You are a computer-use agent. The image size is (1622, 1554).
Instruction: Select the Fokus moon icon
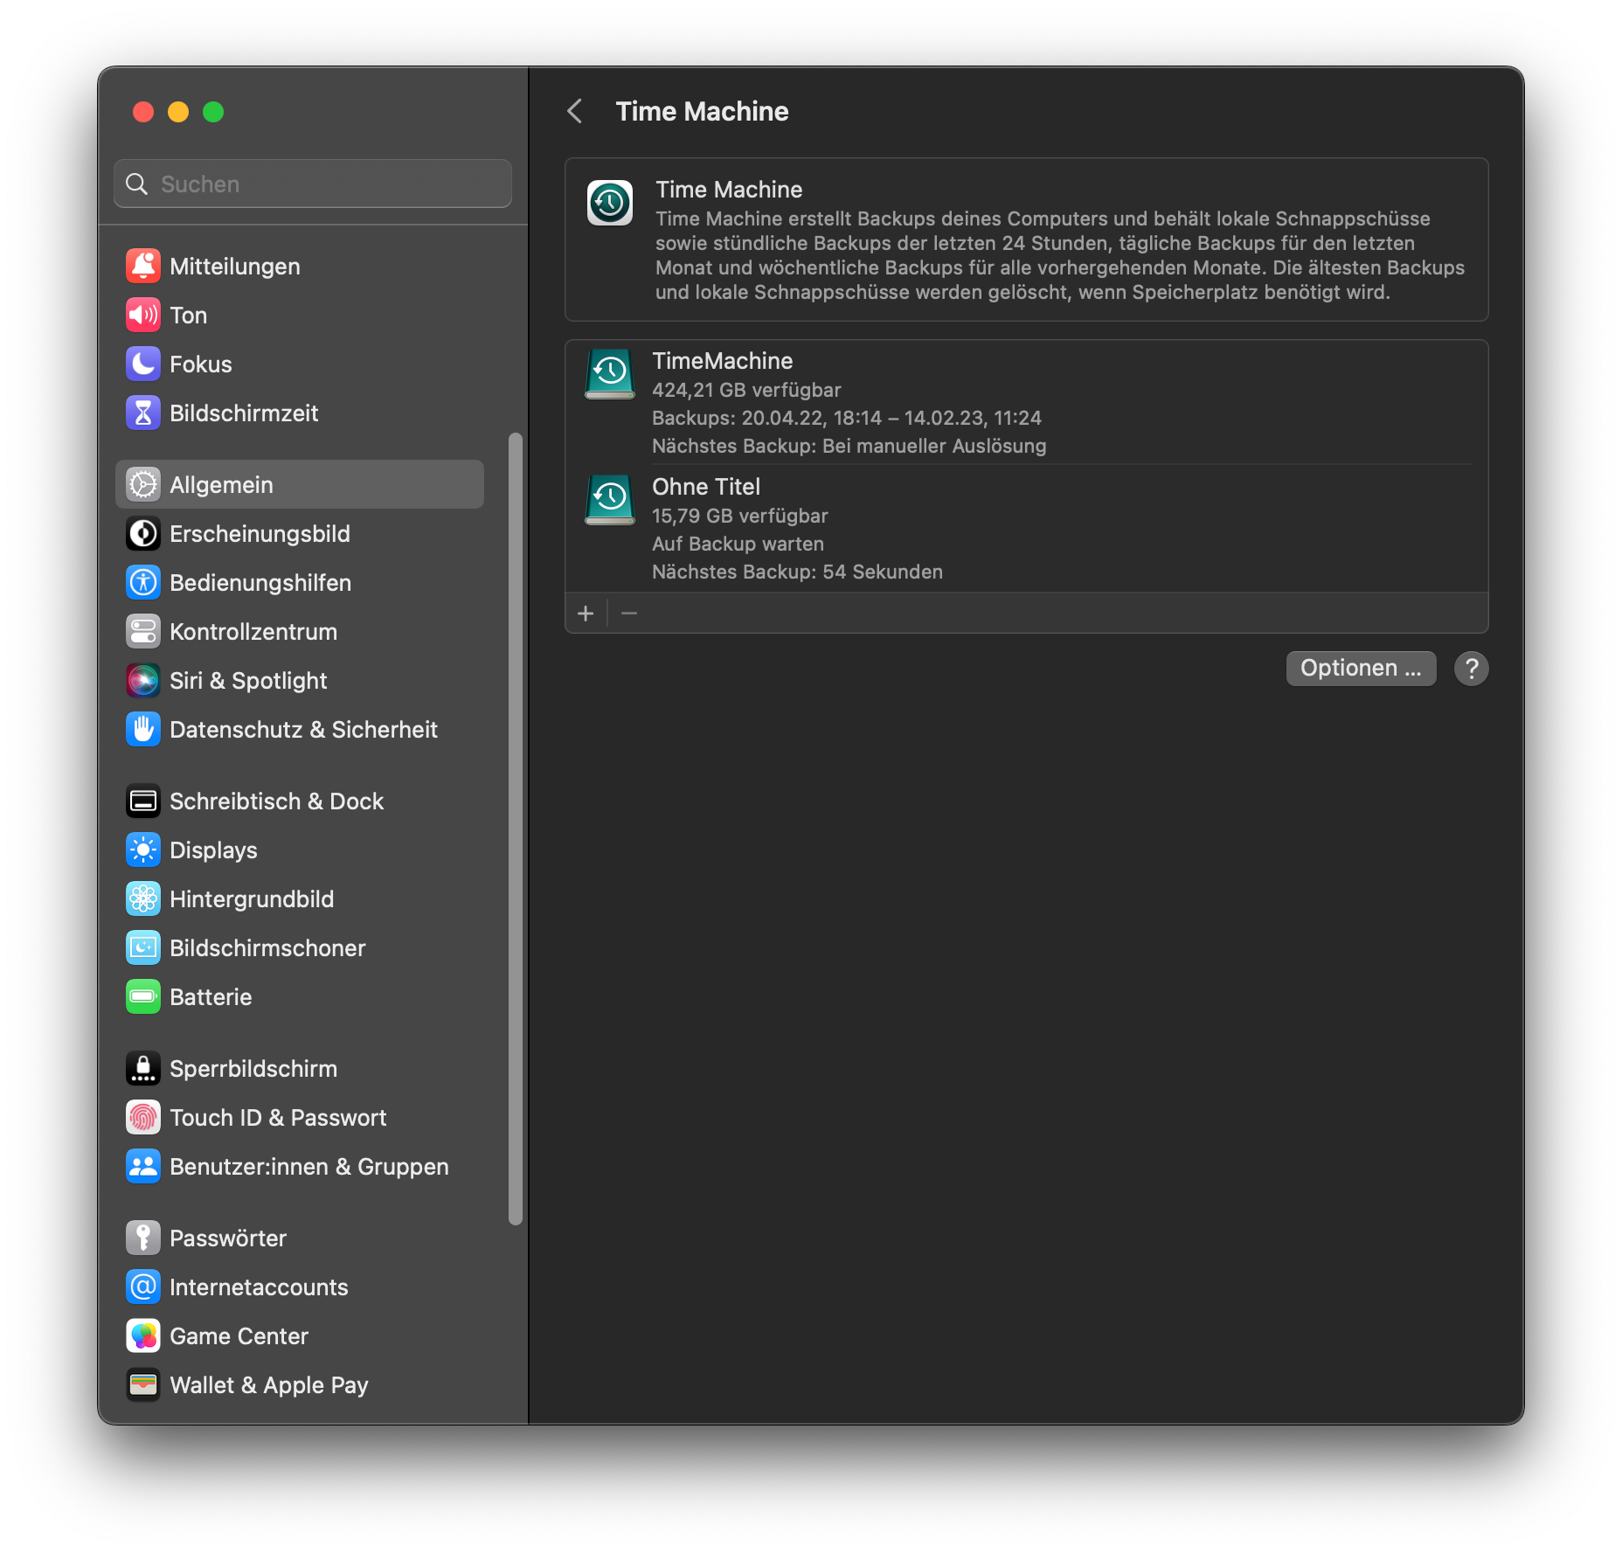tap(143, 364)
